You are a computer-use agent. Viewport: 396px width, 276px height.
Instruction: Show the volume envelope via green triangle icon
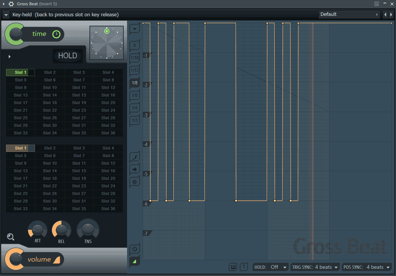point(135,262)
